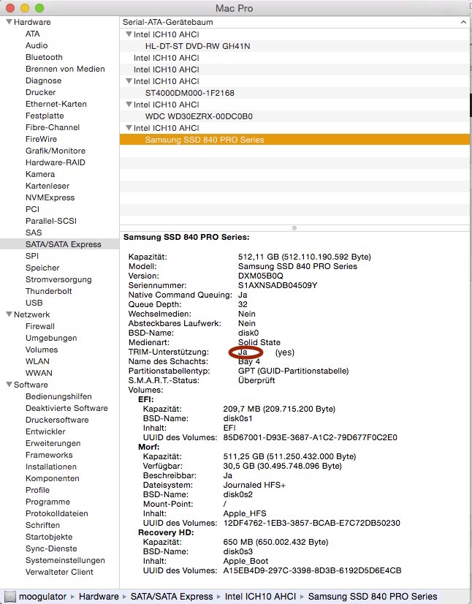Collapse Intel ICH10 AHCI above WDC WD30EZRX
The height and width of the screenshot is (604, 472).
[129, 105]
